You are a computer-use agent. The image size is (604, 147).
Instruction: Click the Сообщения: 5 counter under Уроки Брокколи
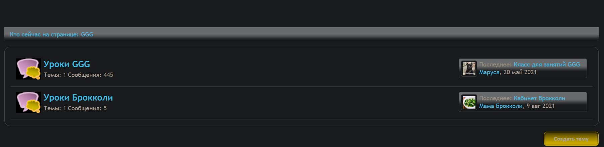click(87, 108)
